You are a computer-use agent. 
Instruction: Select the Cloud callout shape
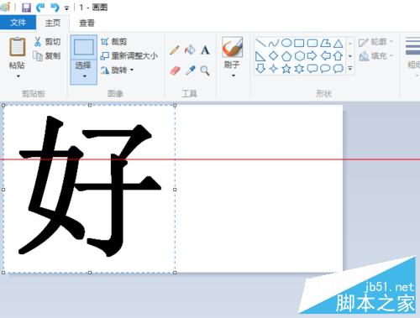[339, 69]
